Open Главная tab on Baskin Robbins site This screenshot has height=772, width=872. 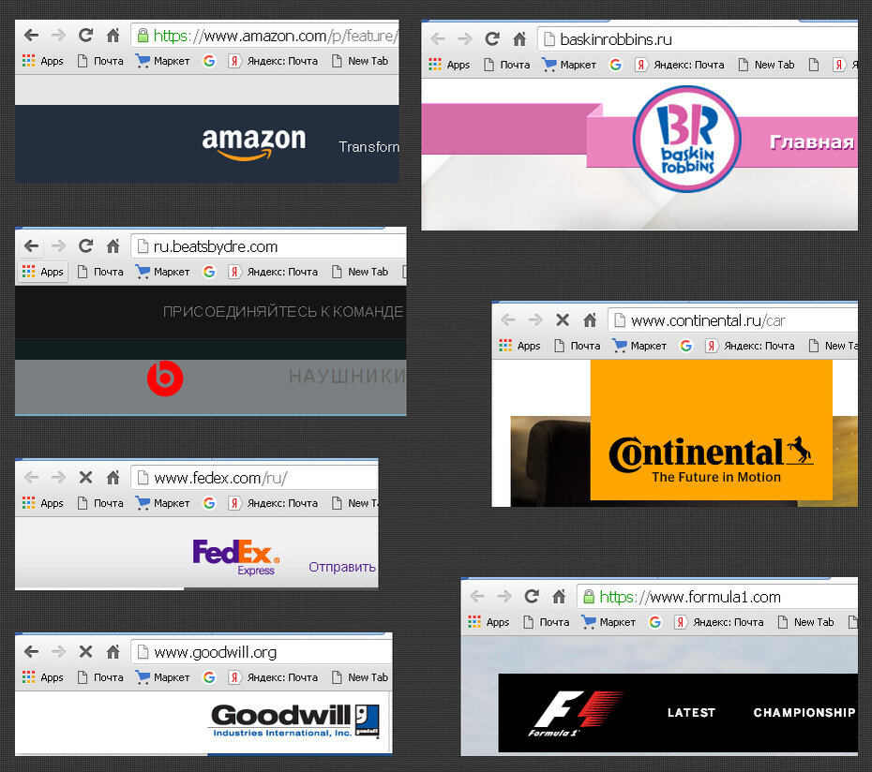tap(811, 142)
